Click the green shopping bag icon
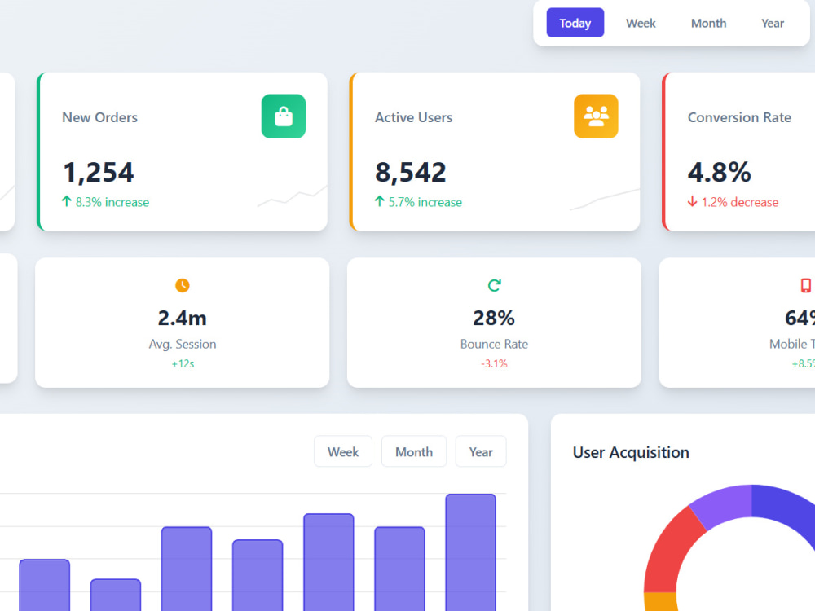815x611 pixels. (x=284, y=116)
